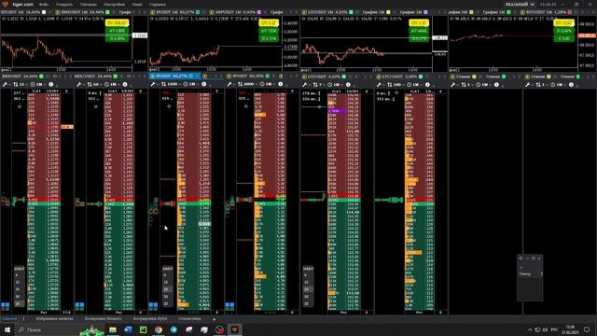
Task: Select size 15 in LTCUSDT 4,03% USDT selector
Action: (x=307, y=282)
